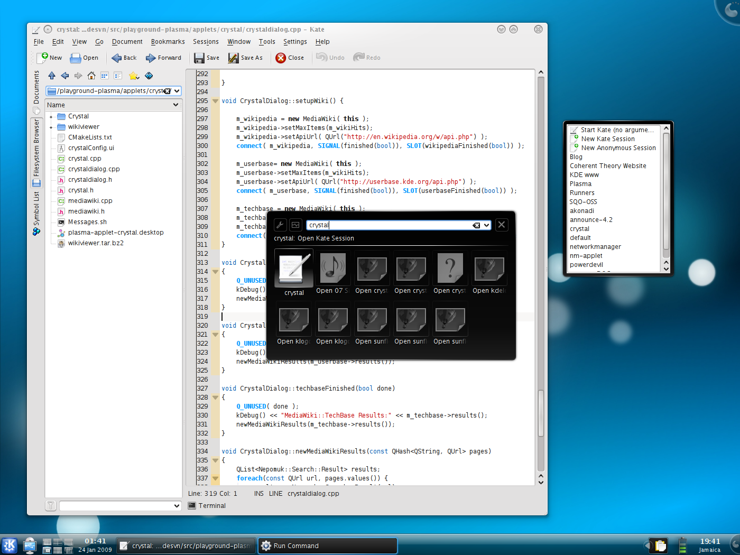Viewport: 740px width, 555px height.
Task: Select mediawiki.cpp in the file list
Action: point(90,201)
